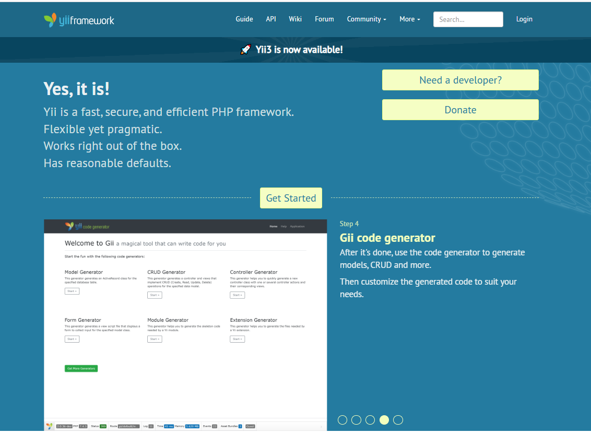Expand the More dropdown menu
This screenshot has height=433, width=591.
coord(409,19)
